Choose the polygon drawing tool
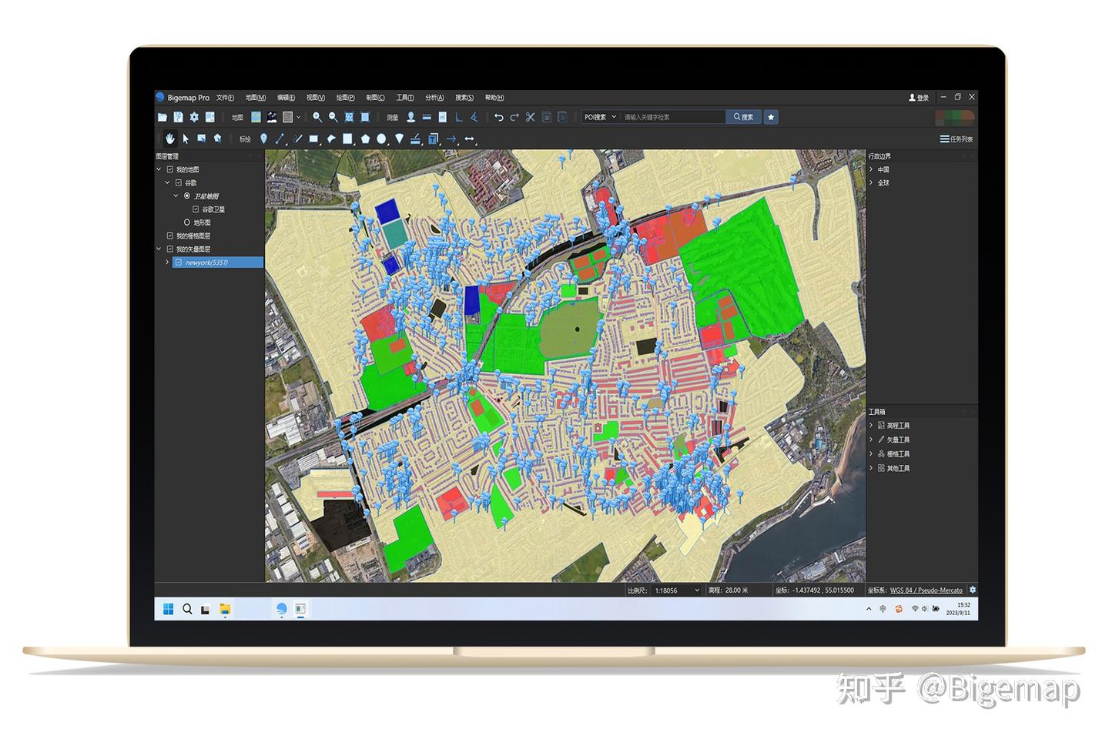Viewport: 1109px width, 739px height. (x=366, y=139)
